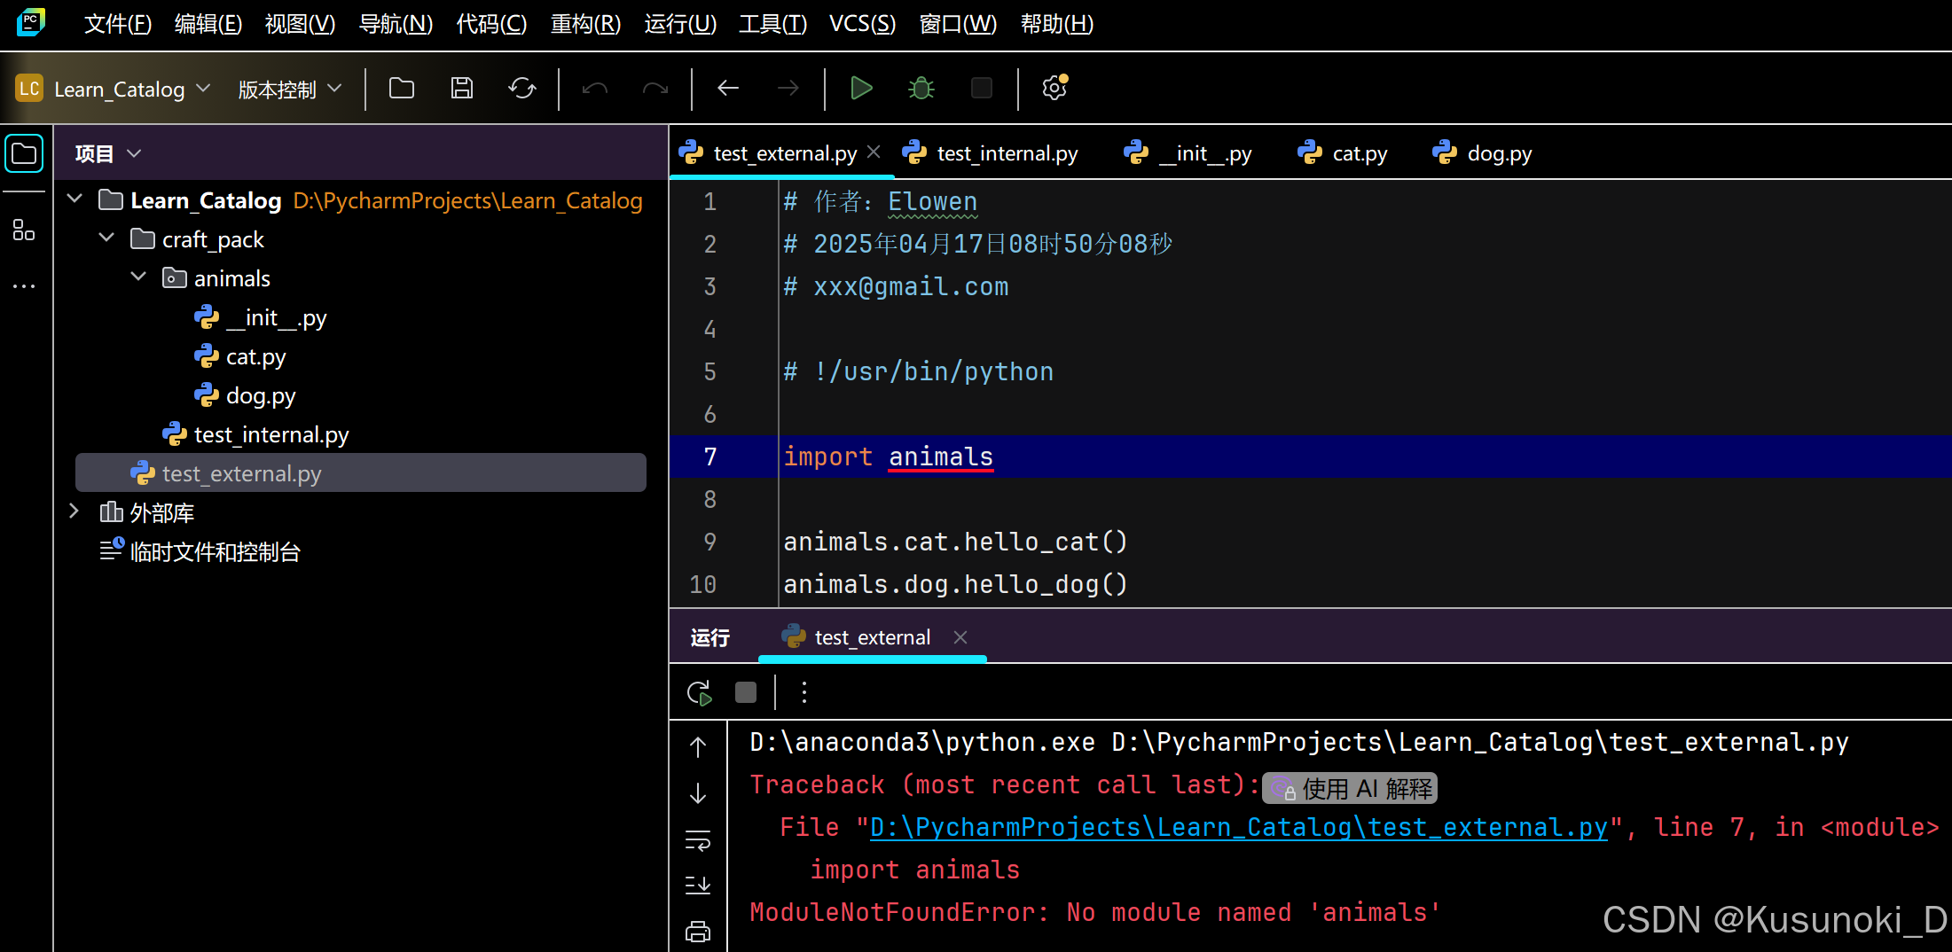1952x952 pixels.
Task: Jump up the stack trace arrow
Action: (699, 747)
